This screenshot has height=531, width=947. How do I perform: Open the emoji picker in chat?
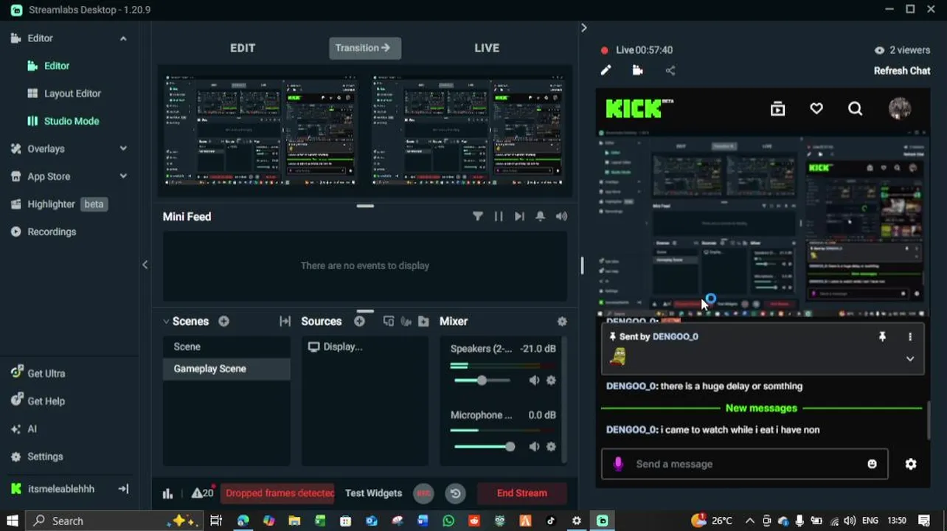click(x=872, y=464)
